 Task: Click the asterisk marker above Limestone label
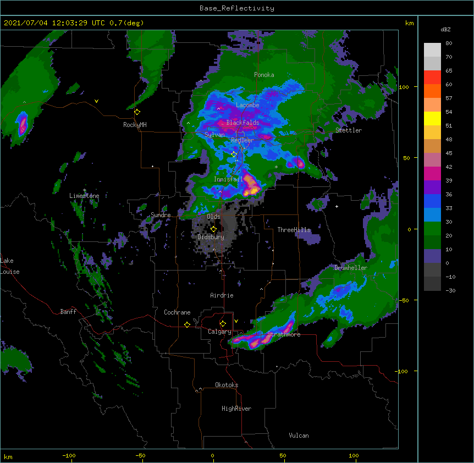[x=85, y=190]
